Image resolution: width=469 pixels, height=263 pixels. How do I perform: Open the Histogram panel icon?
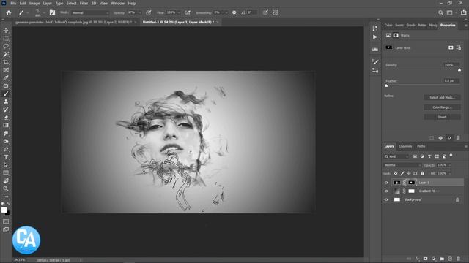pos(375,49)
